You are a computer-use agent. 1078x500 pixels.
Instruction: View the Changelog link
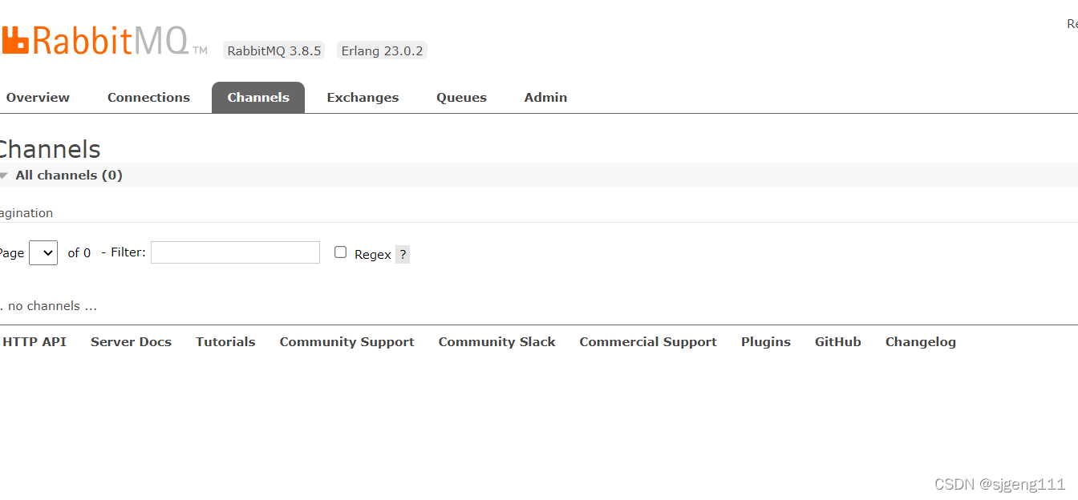point(921,342)
